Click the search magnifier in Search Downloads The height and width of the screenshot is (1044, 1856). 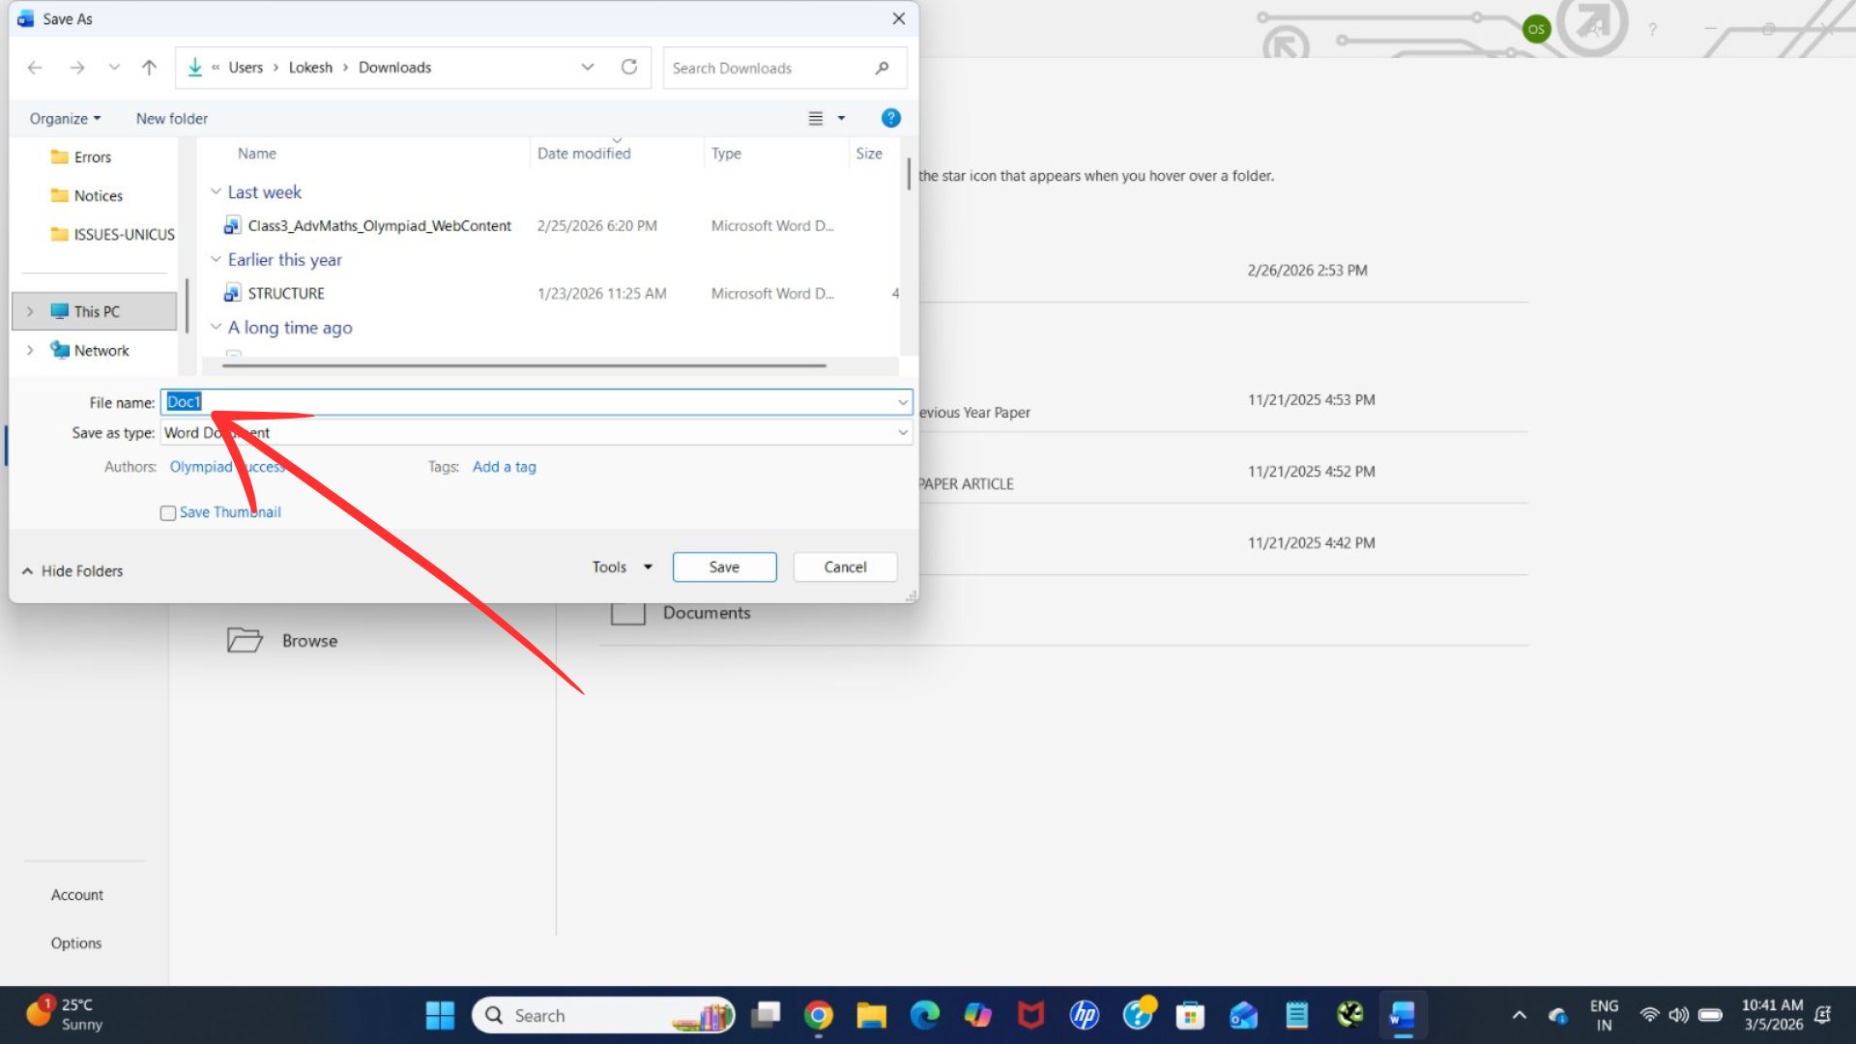click(882, 68)
